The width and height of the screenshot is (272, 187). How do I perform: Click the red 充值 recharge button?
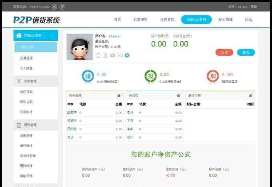pyautogui.click(x=224, y=52)
